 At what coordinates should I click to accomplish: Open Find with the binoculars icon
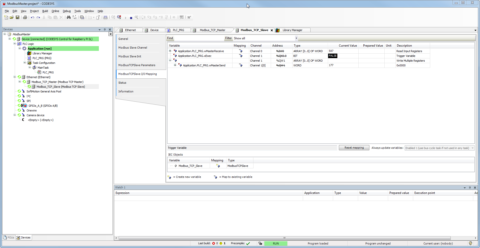point(69,17)
